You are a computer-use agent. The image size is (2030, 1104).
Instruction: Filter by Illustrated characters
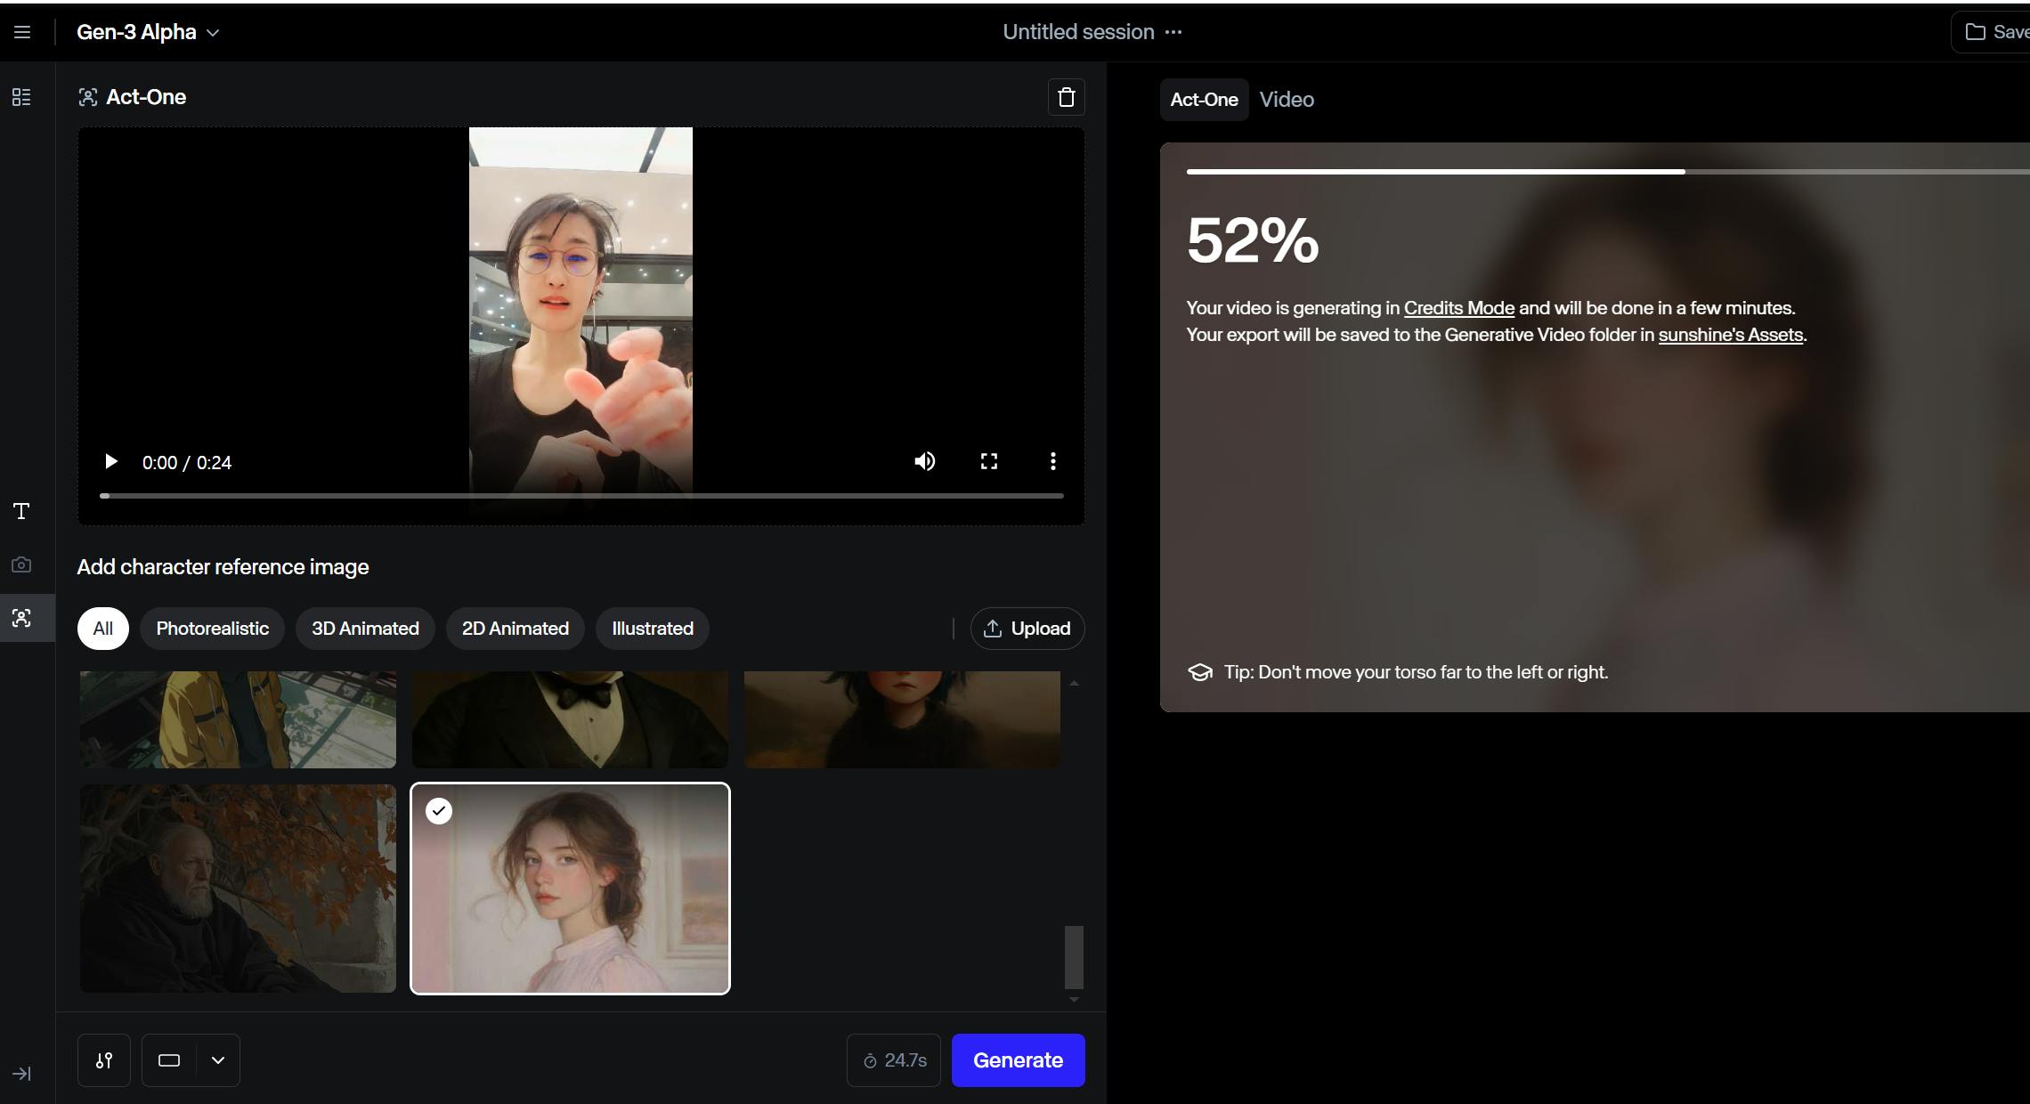[x=652, y=629]
